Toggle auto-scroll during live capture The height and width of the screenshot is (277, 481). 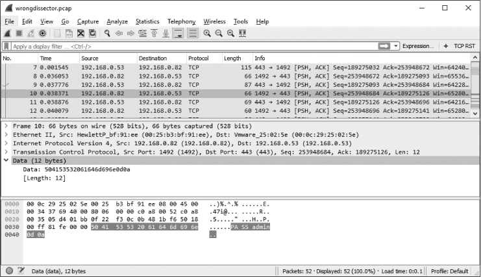[x=179, y=33]
